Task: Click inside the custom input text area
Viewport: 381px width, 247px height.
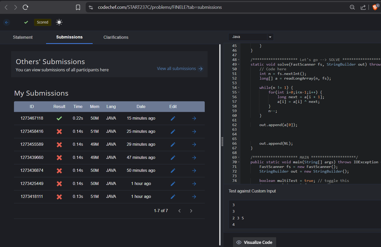Action: point(305,215)
